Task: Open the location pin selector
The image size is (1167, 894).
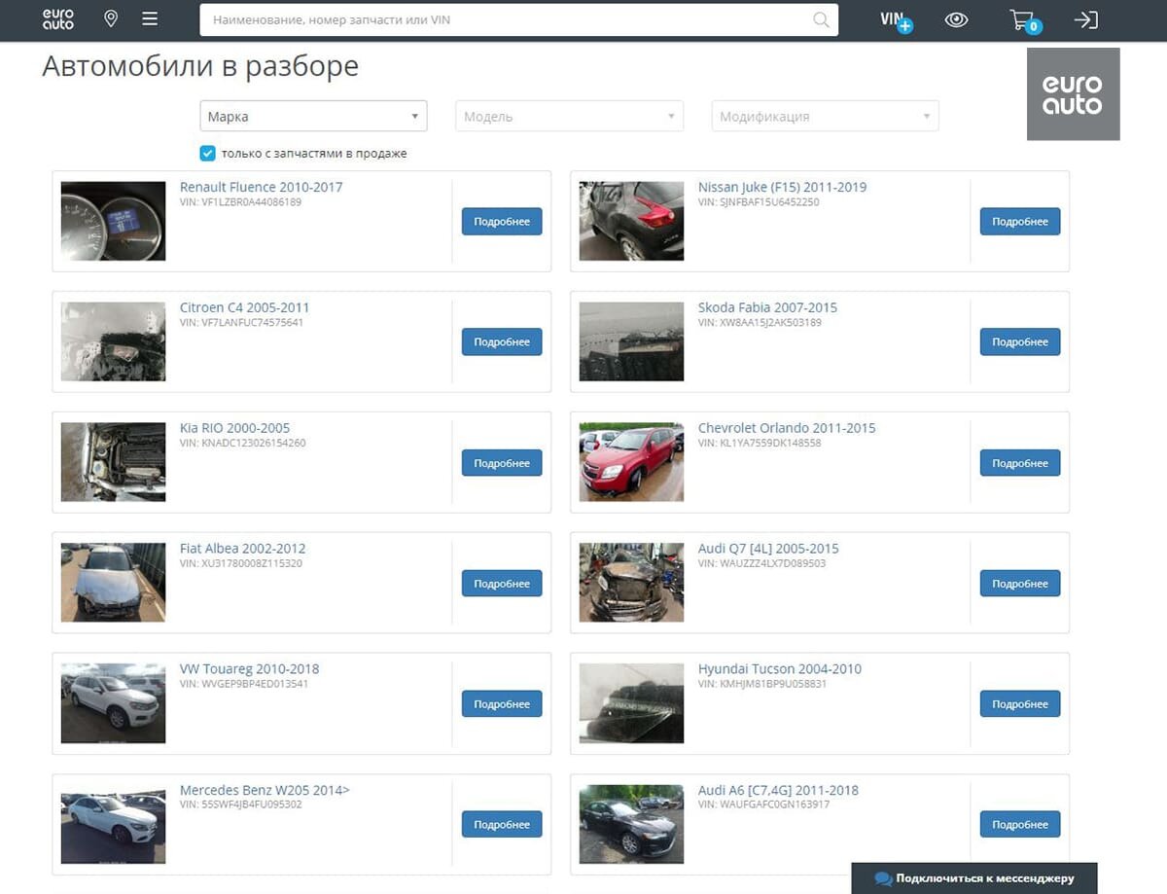Action: (111, 19)
